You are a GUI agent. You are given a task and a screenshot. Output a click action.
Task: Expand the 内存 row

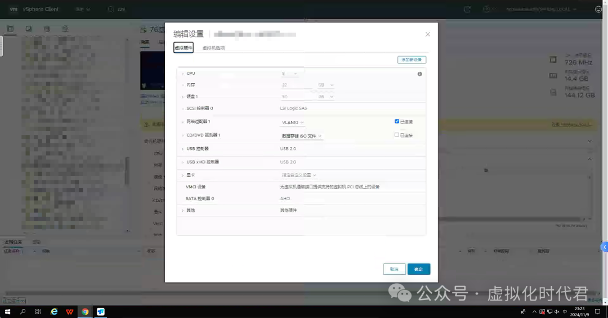(182, 85)
